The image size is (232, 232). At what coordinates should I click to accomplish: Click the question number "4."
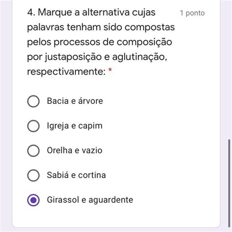31,12
